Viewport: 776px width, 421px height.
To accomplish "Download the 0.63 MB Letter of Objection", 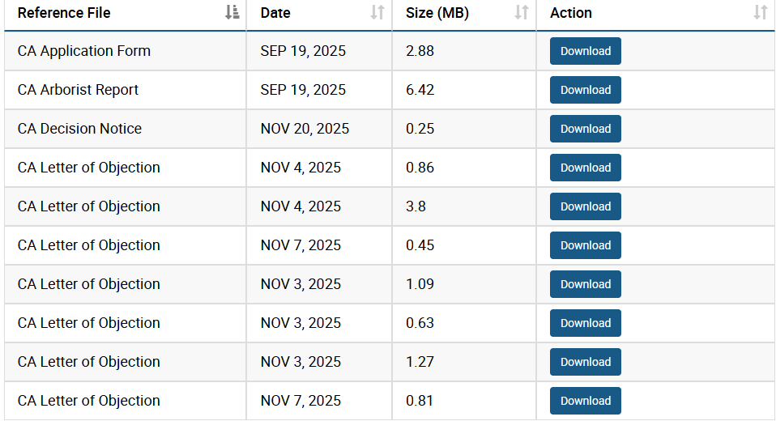I will point(586,323).
